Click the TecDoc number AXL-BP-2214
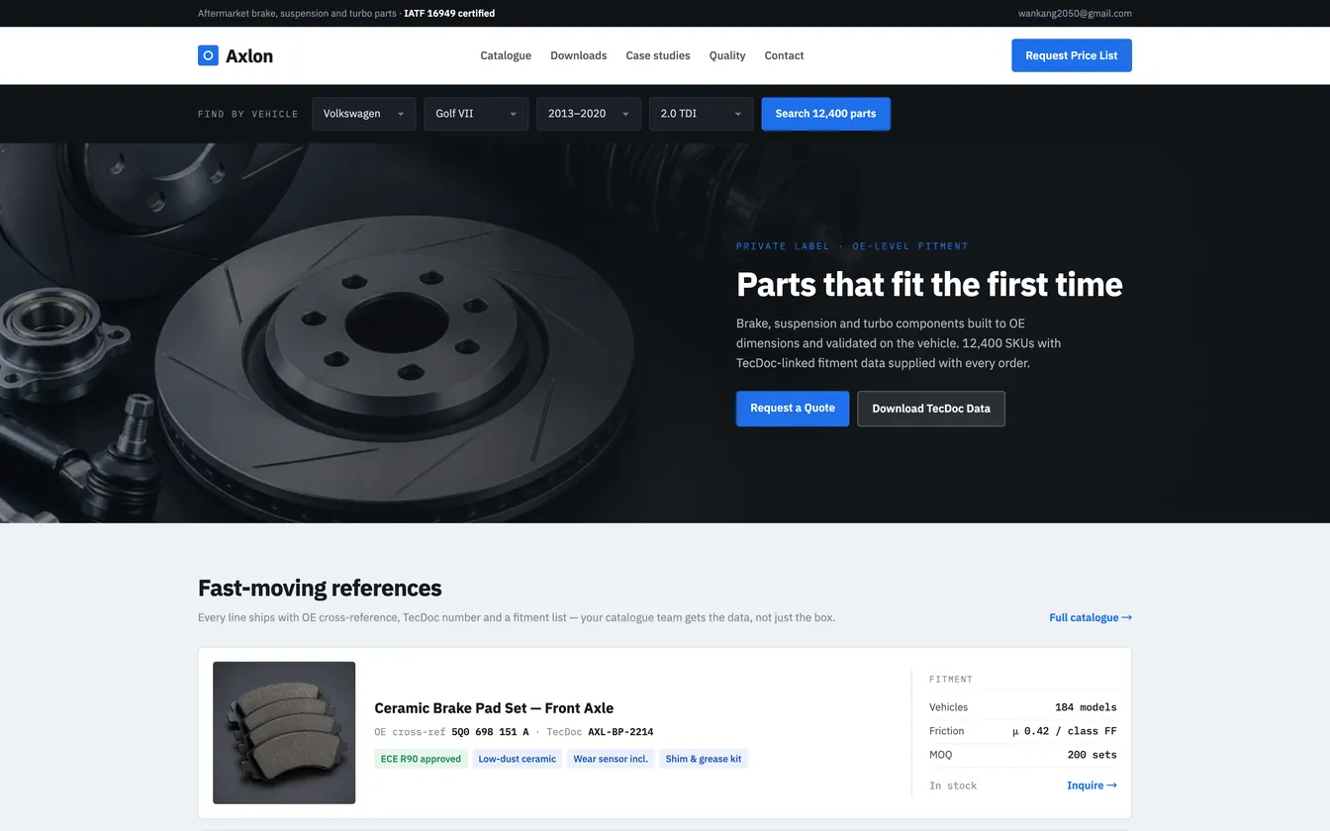The height and width of the screenshot is (831, 1330). coord(620,732)
